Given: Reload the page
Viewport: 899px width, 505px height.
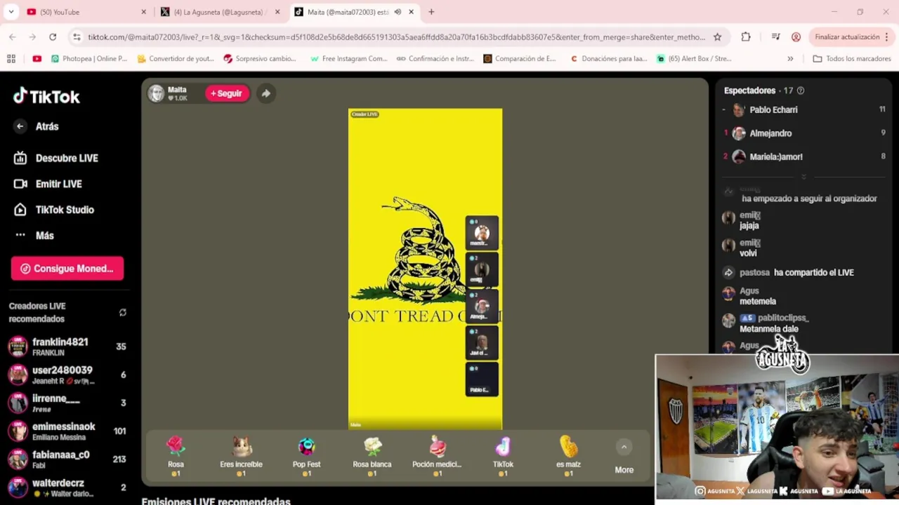Looking at the screenshot, I should tap(53, 36).
